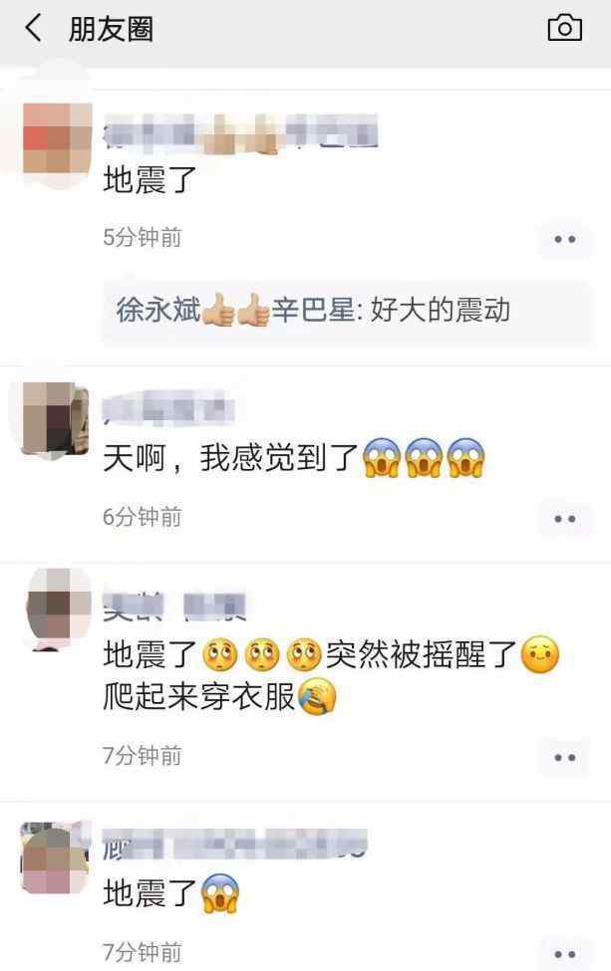The height and width of the screenshot is (971, 611).
Task: Open the blurred username above 天啊，我感觉到了
Action: [168, 408]
